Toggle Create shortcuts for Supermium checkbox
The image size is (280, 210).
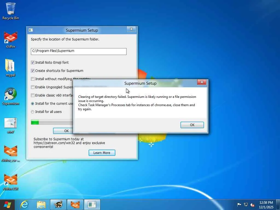tap(33, 71)
